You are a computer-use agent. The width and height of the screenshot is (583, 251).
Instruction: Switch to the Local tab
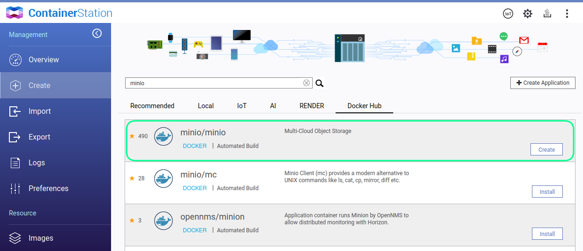point(206,106)
